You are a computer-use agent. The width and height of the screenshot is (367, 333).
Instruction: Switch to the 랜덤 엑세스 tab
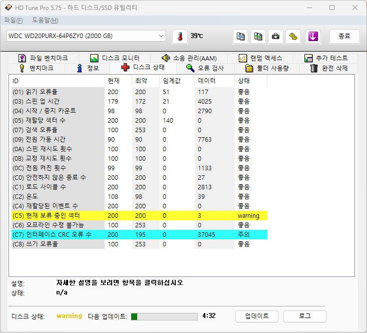click(260, 58)
